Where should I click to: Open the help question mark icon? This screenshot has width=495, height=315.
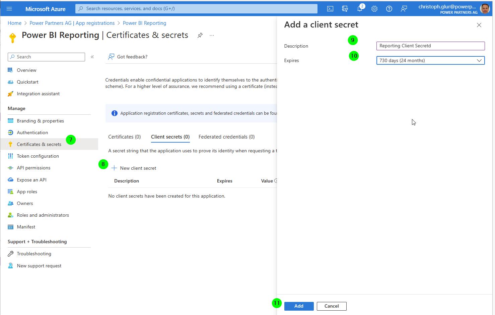click(x=389, y=9)
